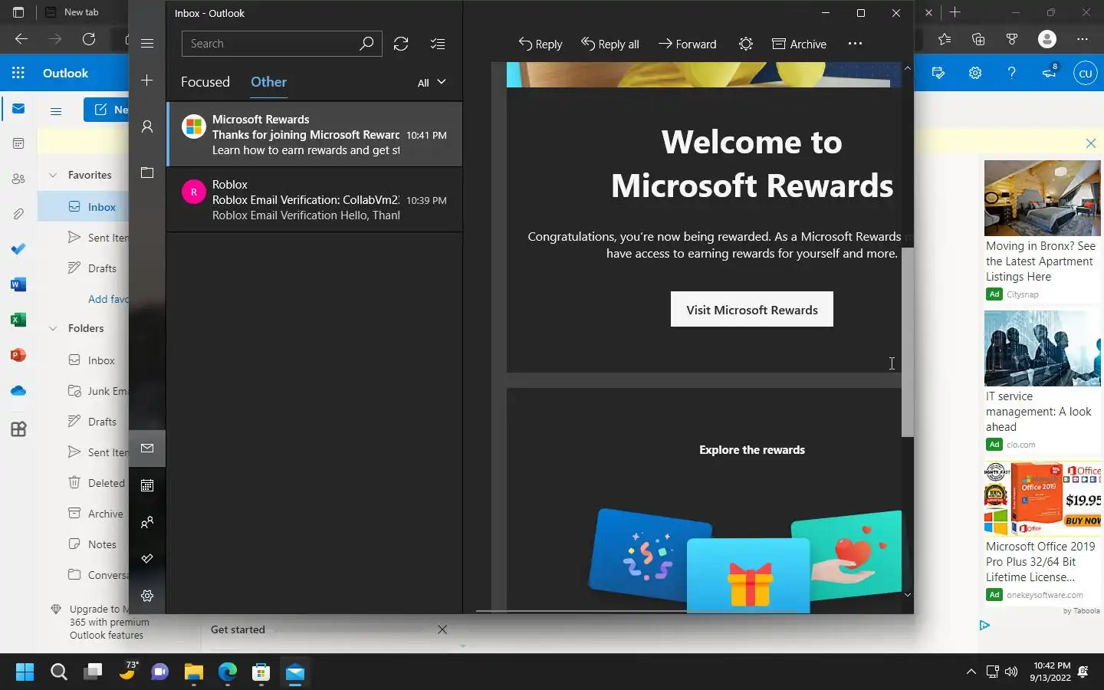Open the All filter dropdown
The height and width of the screenshot is (690, 1104).
click(432, 83)
